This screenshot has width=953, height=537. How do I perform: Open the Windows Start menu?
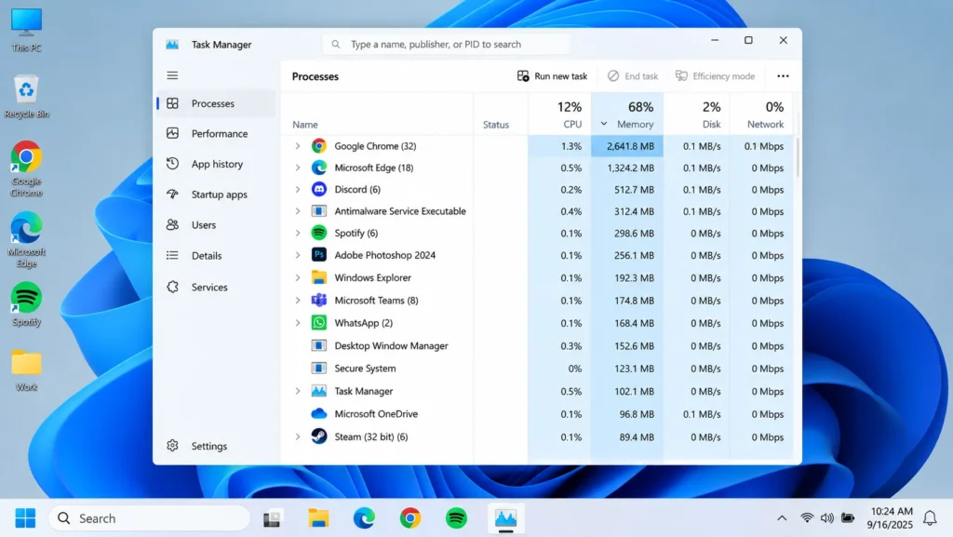(x=25, y=518)
